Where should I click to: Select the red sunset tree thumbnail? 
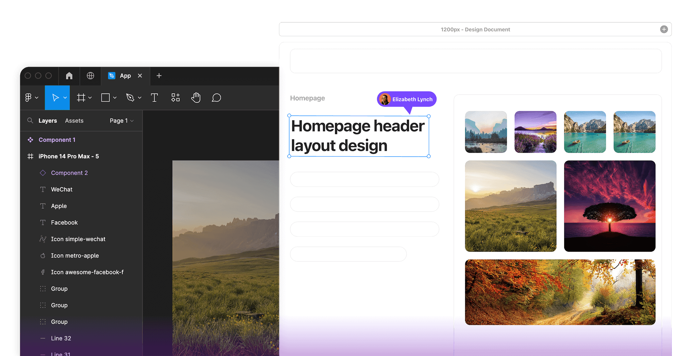610,206
